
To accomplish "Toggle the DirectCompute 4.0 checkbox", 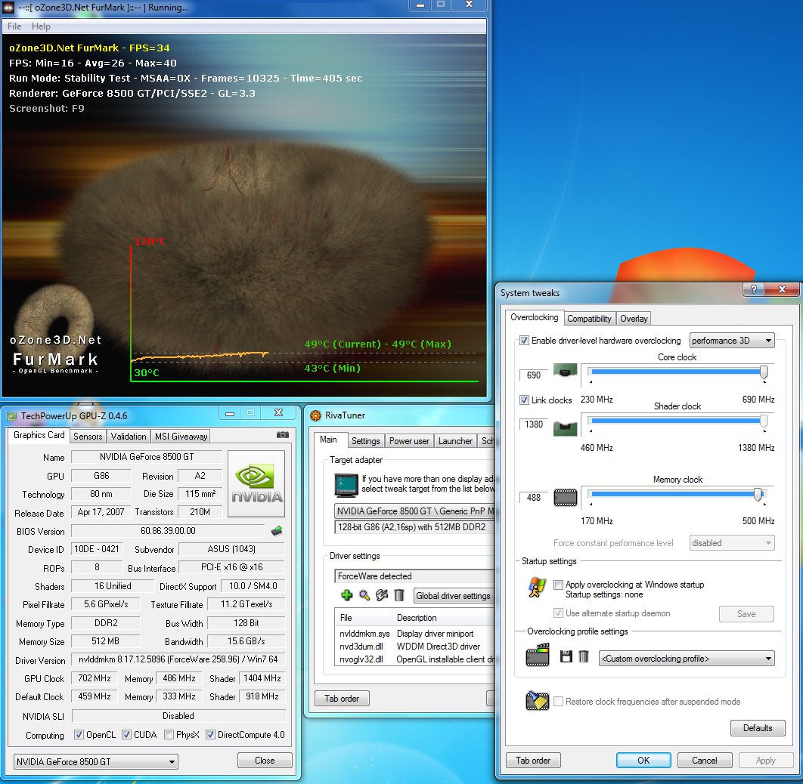I will click(x=210, y=734).
